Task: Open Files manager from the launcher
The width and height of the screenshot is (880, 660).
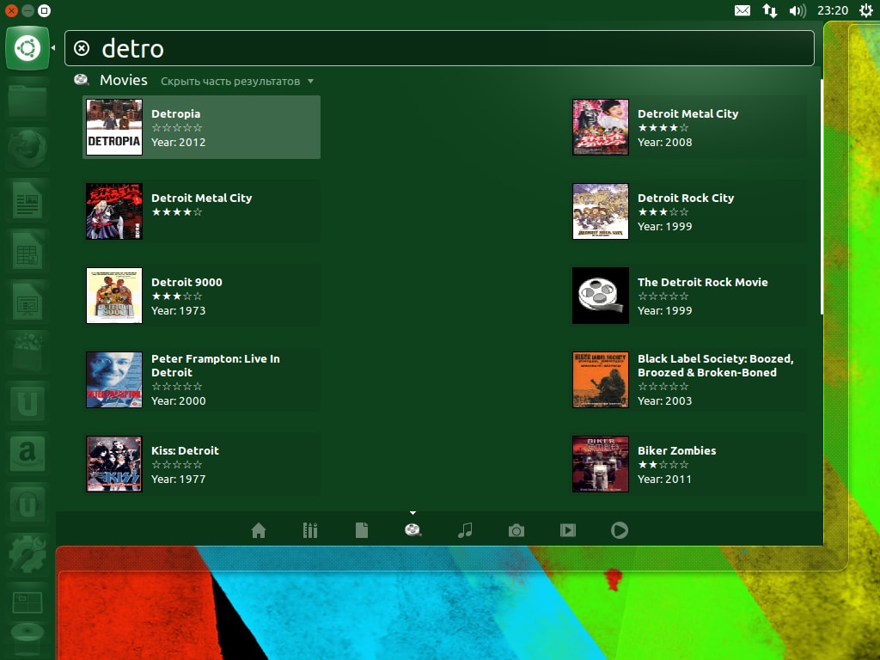Action: click(27, 100)
